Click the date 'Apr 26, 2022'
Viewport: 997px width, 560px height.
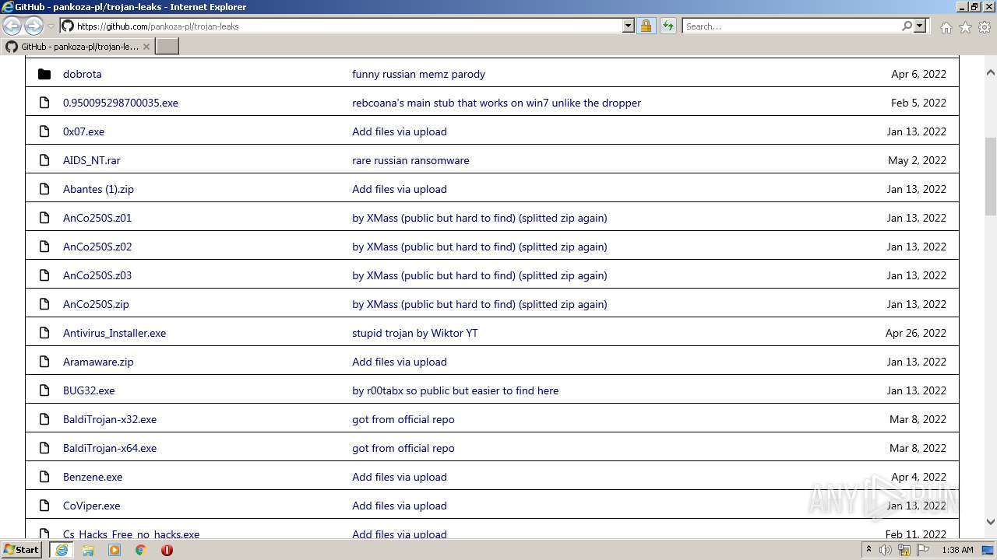[x=916, y=333]
